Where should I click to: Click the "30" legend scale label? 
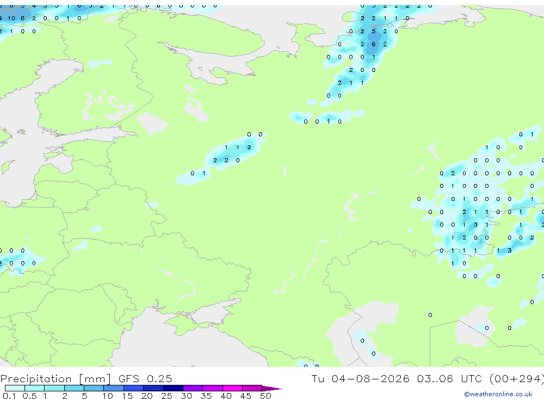pyautogui.click(x=186, y=396)
